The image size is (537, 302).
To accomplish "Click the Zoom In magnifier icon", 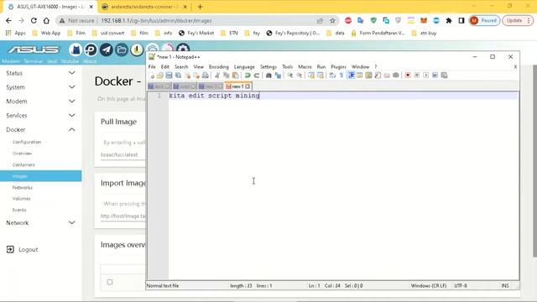I will 289,75.
